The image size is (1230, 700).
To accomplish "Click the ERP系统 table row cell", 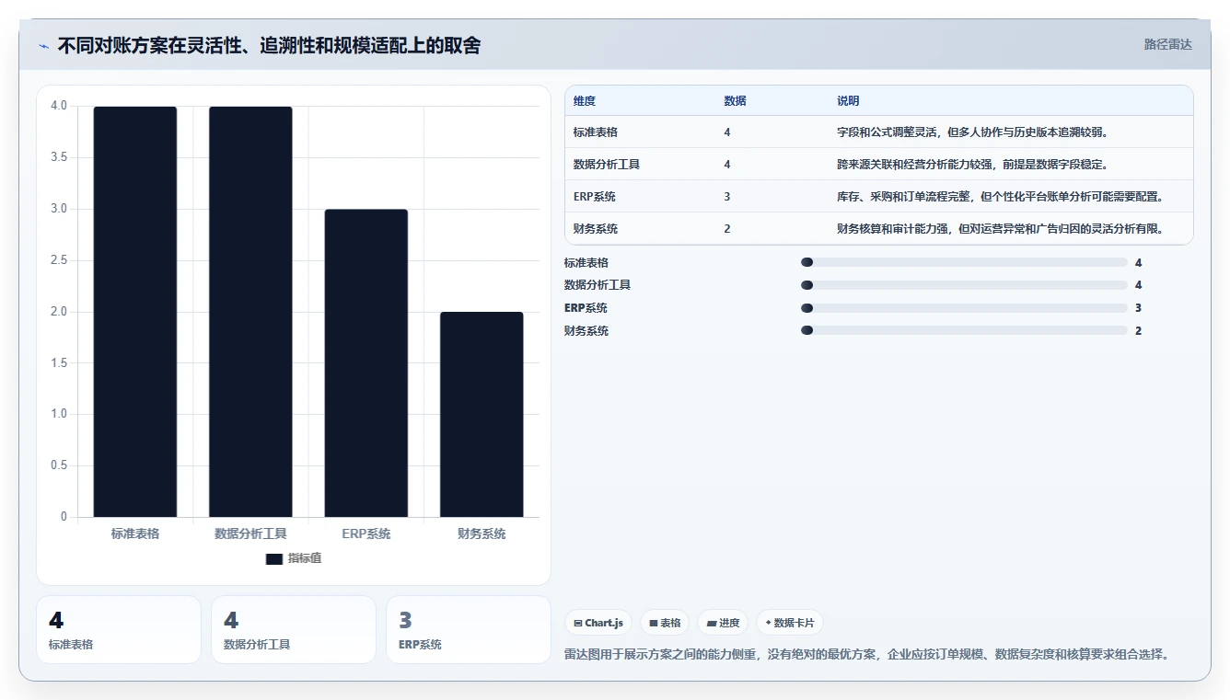I will tap(595, 197).
